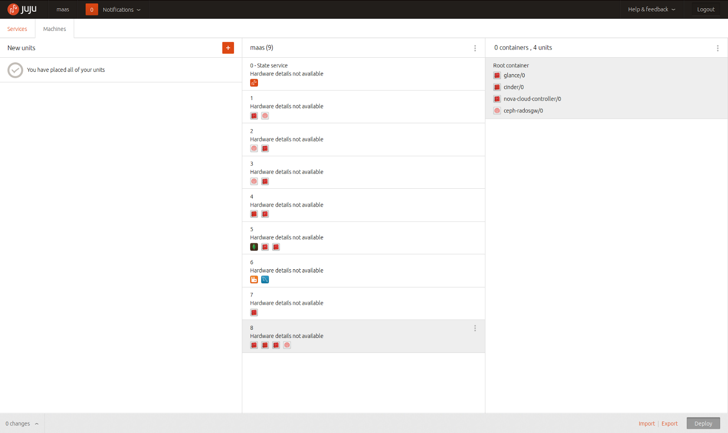Click the nova-cloud-controller/0 unit label

[532, 99]
